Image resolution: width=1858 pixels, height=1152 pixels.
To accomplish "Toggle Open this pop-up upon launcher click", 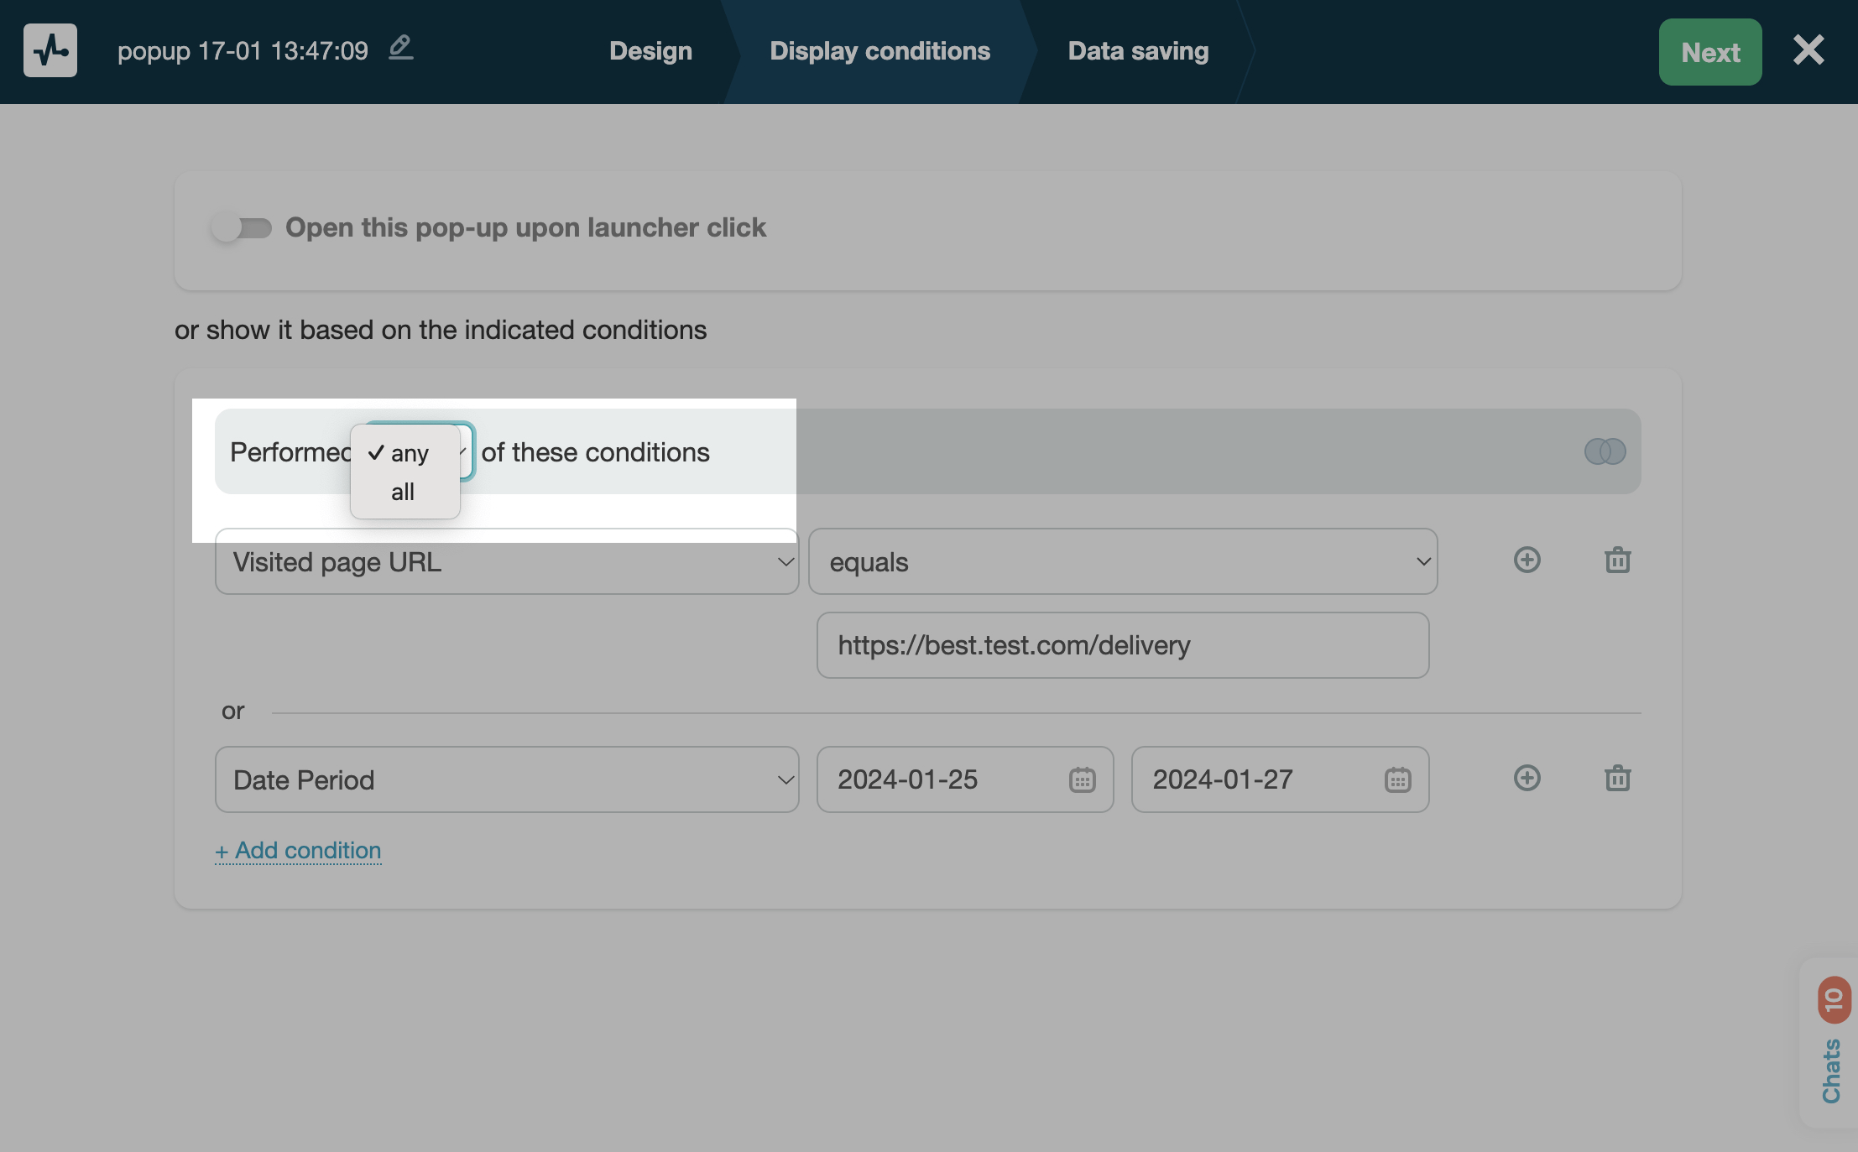I will point(242,227).
